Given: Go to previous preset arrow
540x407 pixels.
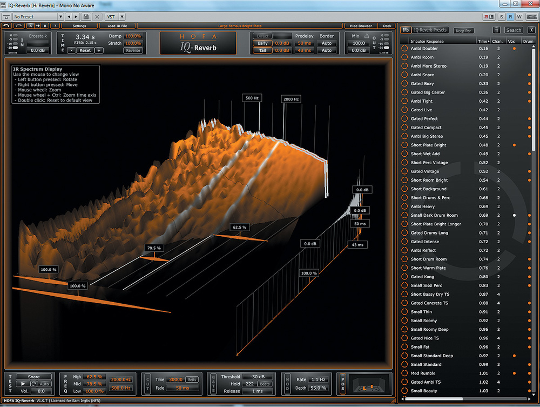Looking at the screenshot, I should 69,17.
